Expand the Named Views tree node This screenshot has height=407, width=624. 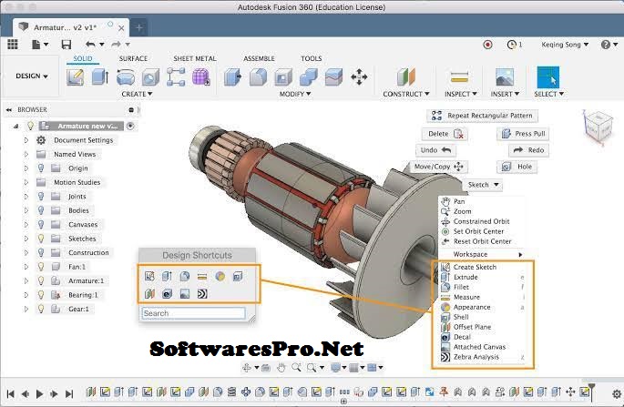[26, 154]
